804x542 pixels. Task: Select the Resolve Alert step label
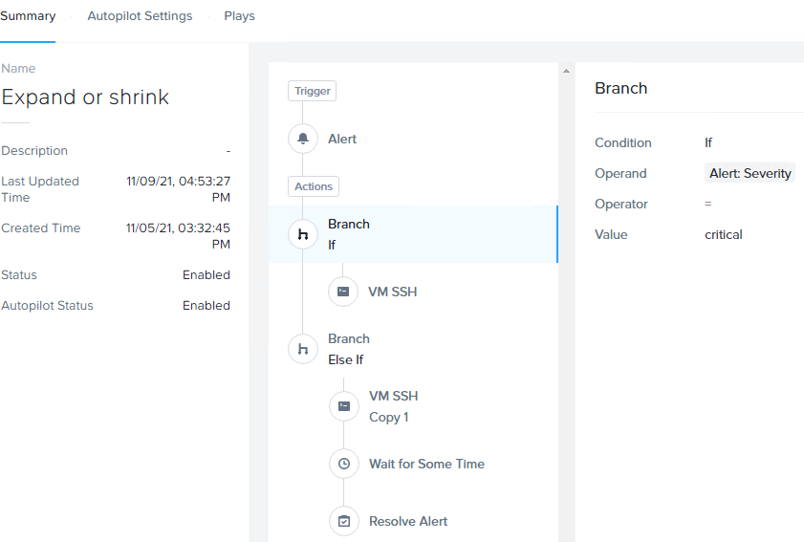pyautogui.click(x=408, y=521)
